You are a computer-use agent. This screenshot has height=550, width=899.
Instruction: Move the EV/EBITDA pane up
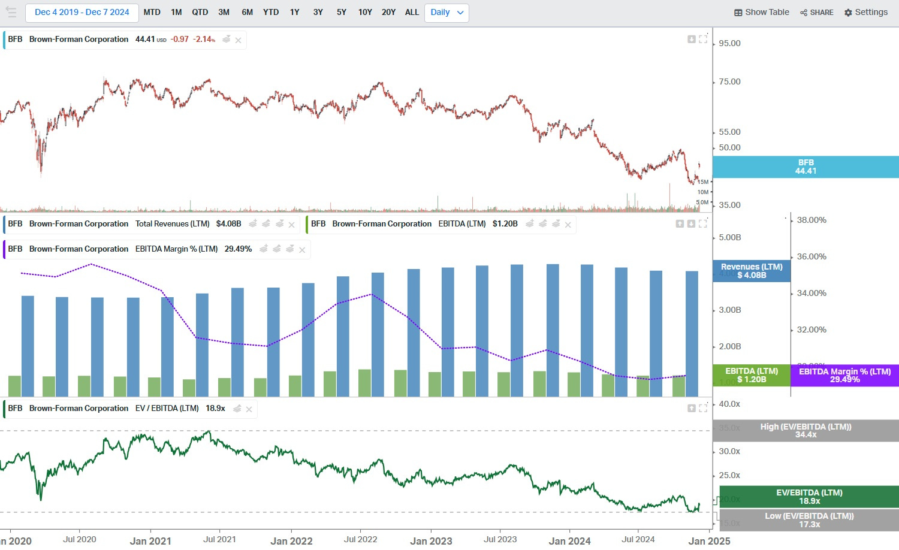click(x=692, y=408)
